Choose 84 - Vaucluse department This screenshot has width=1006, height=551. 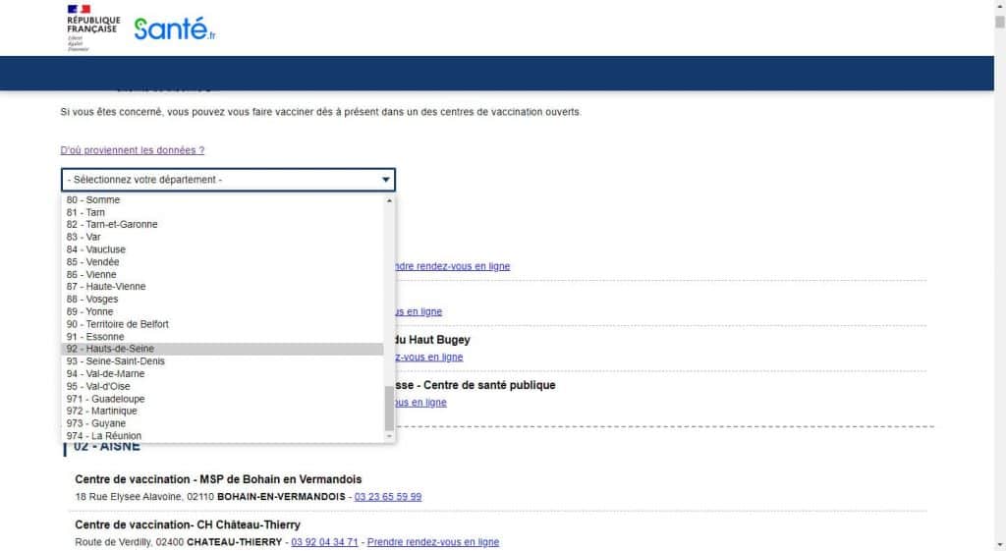pyautogui.click(x=222, y=249)
